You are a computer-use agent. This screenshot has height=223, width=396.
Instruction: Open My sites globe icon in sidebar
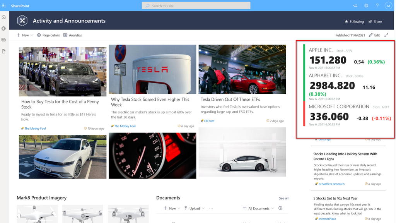click(3, 29)
